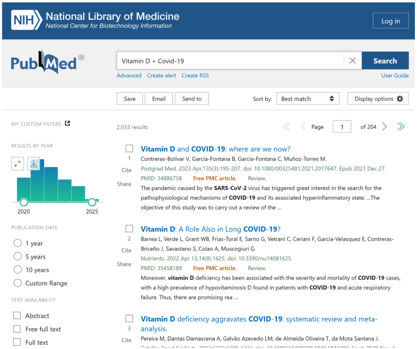
Task: Click Cite for result 3
Action: (126, 340)
